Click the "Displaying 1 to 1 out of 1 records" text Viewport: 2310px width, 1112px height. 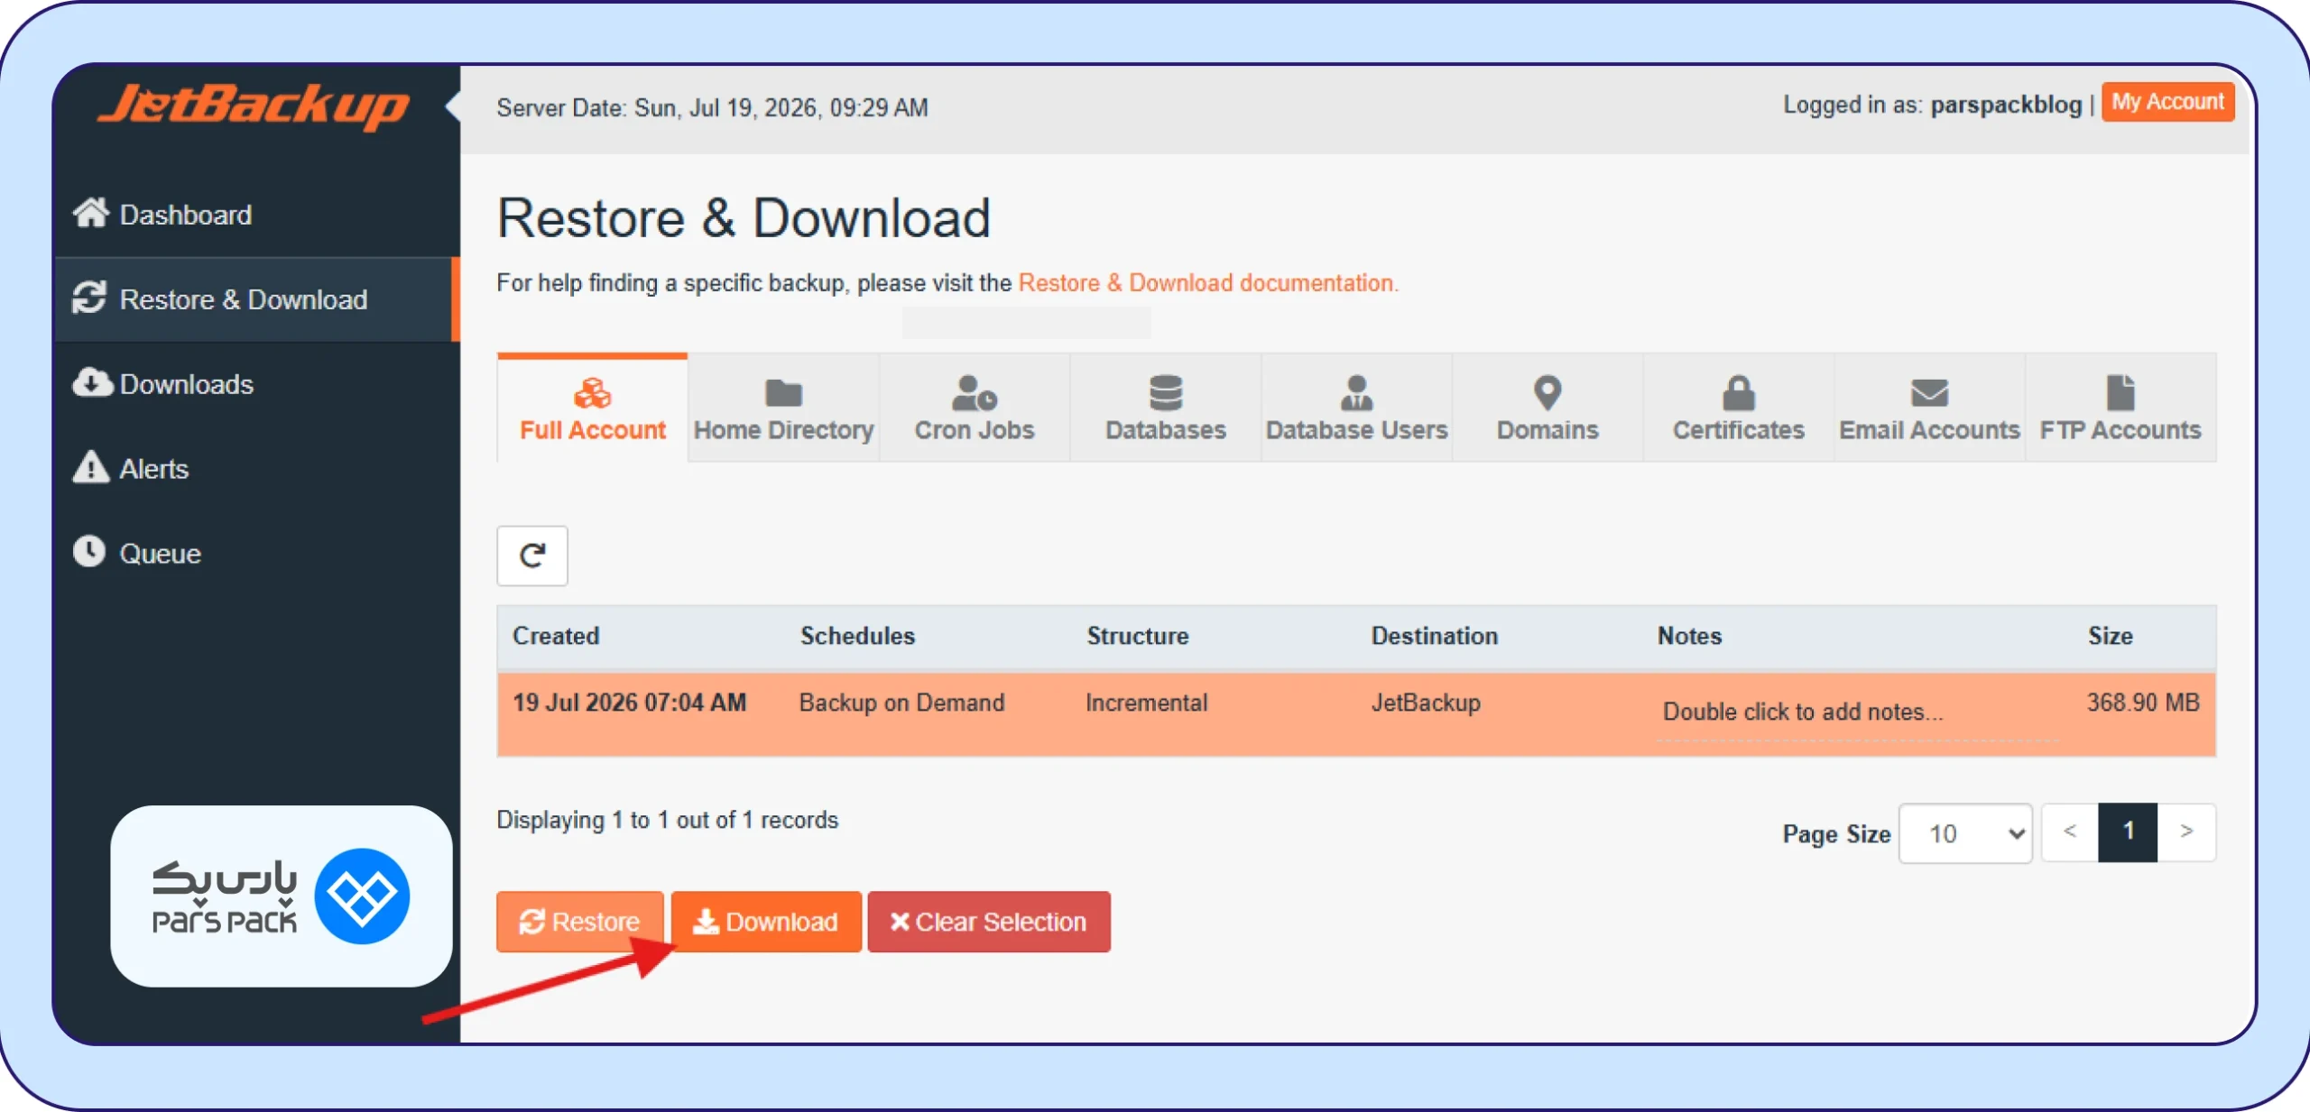[667, 820]
